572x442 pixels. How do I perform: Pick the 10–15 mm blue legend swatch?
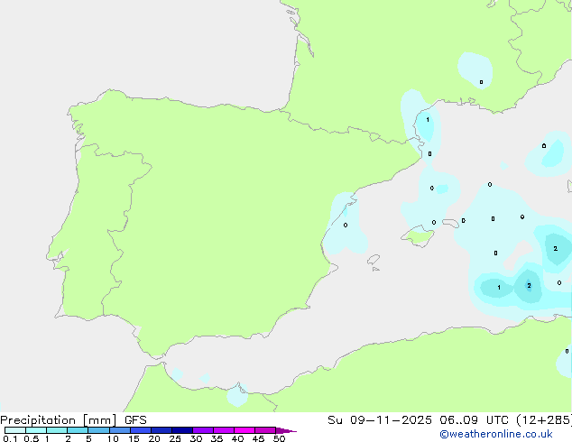point(120,430)
